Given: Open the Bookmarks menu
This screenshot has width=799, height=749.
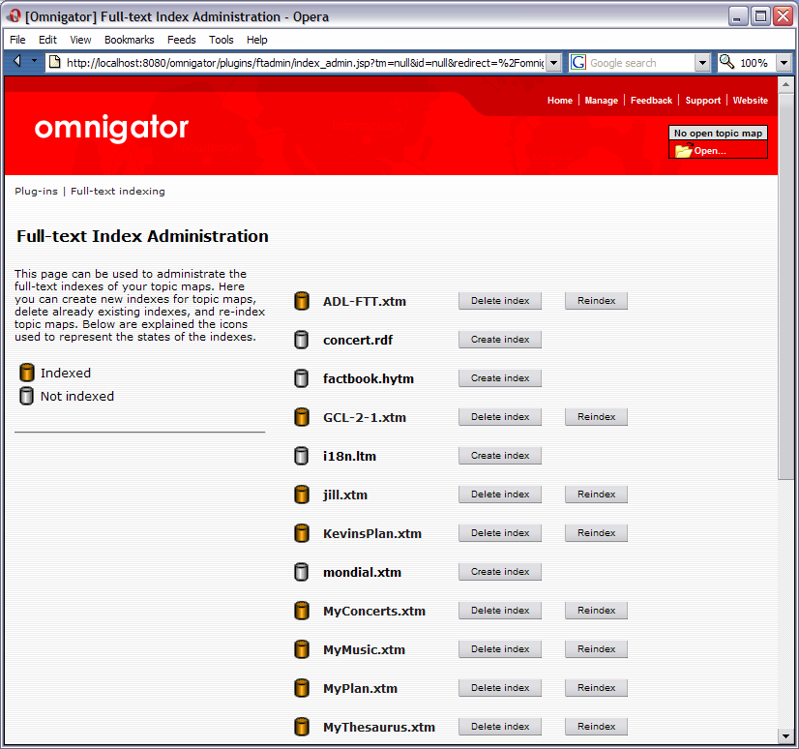Looking at the screenshot, I should pos(129,40).
